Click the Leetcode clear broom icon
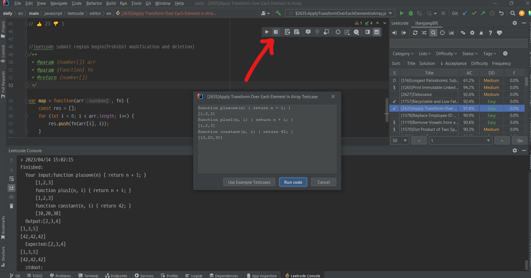 (x=481, y=33)
